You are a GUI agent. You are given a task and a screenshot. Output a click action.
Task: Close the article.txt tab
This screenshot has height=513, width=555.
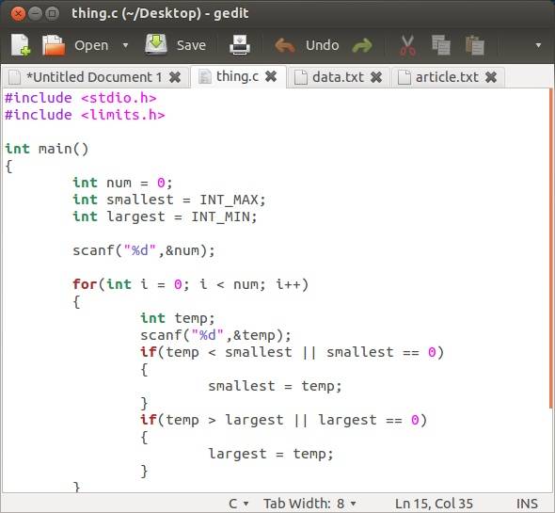[x=491, y=77]
